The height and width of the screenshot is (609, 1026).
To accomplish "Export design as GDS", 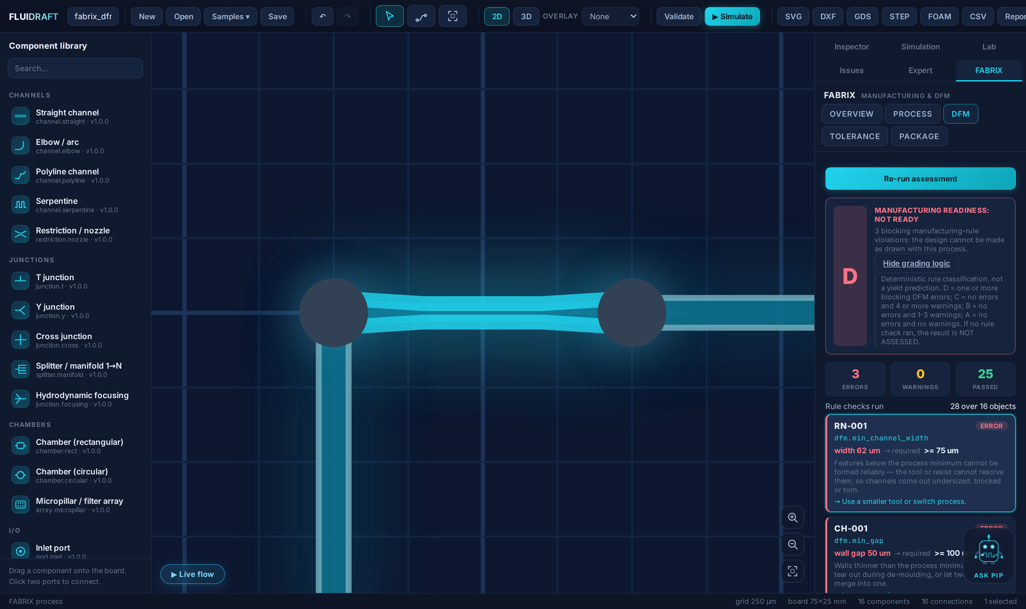I will [862, 16].
